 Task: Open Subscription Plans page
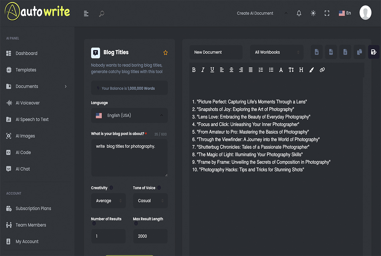point(33,209)
